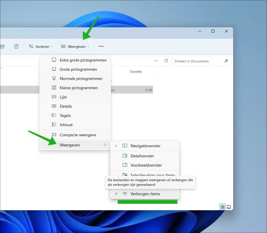
Task: Enable the Voorbeeldvenster preview pane
Action: 145,165
